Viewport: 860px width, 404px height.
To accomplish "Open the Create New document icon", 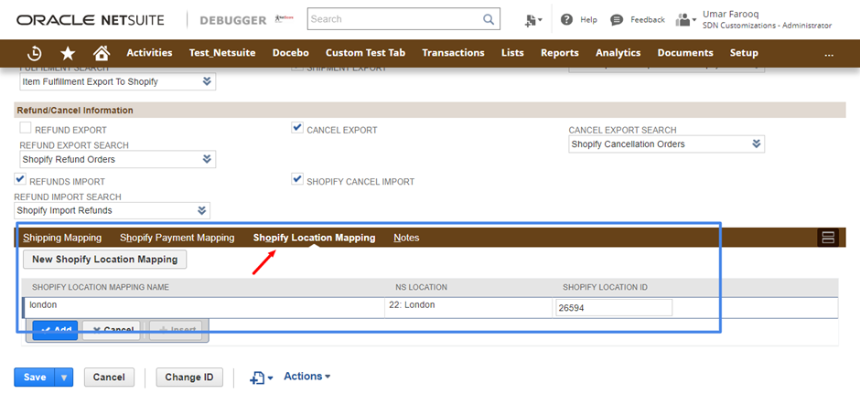I will coord(533,20).
